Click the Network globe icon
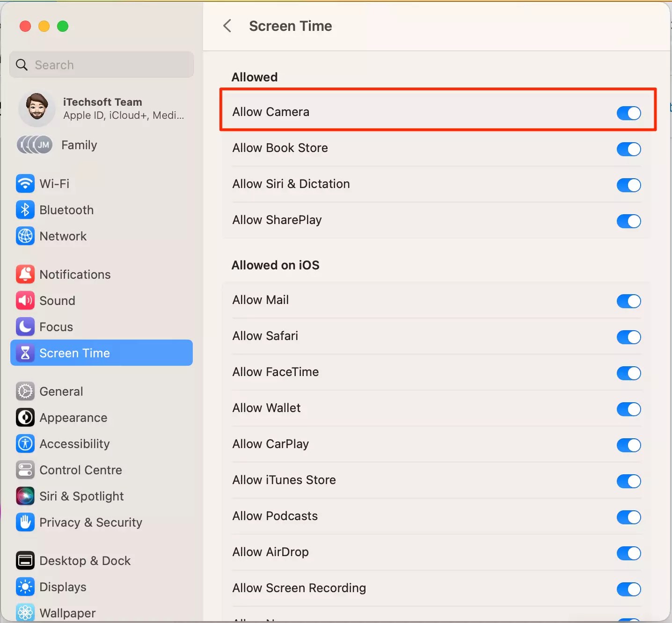The width and height of the screenshot is (672, 623). (x=25, y=236)
